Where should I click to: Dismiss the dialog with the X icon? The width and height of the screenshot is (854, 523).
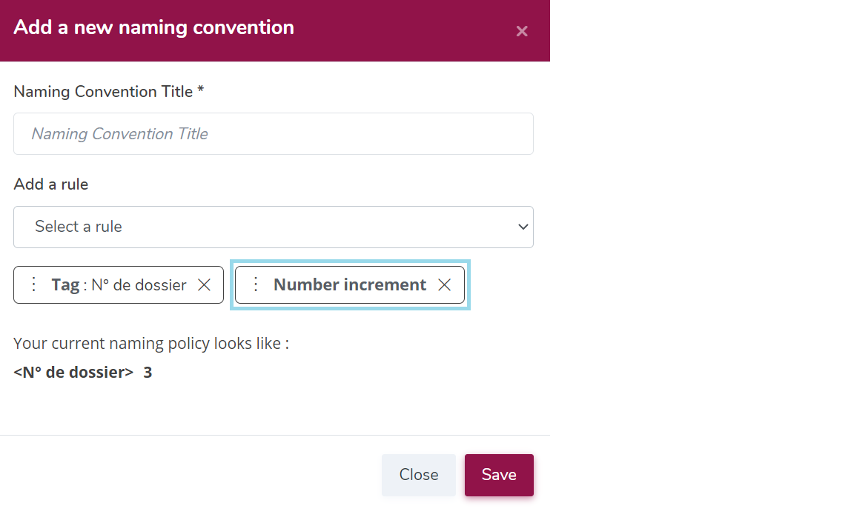pos(522,31)
